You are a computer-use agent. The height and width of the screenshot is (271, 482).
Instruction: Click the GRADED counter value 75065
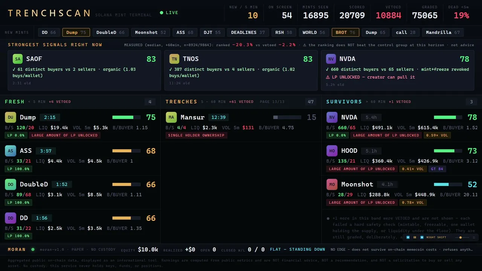point(425,15)
